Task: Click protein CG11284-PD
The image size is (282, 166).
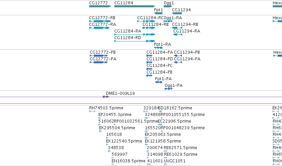Action: (x=149, y=62)
